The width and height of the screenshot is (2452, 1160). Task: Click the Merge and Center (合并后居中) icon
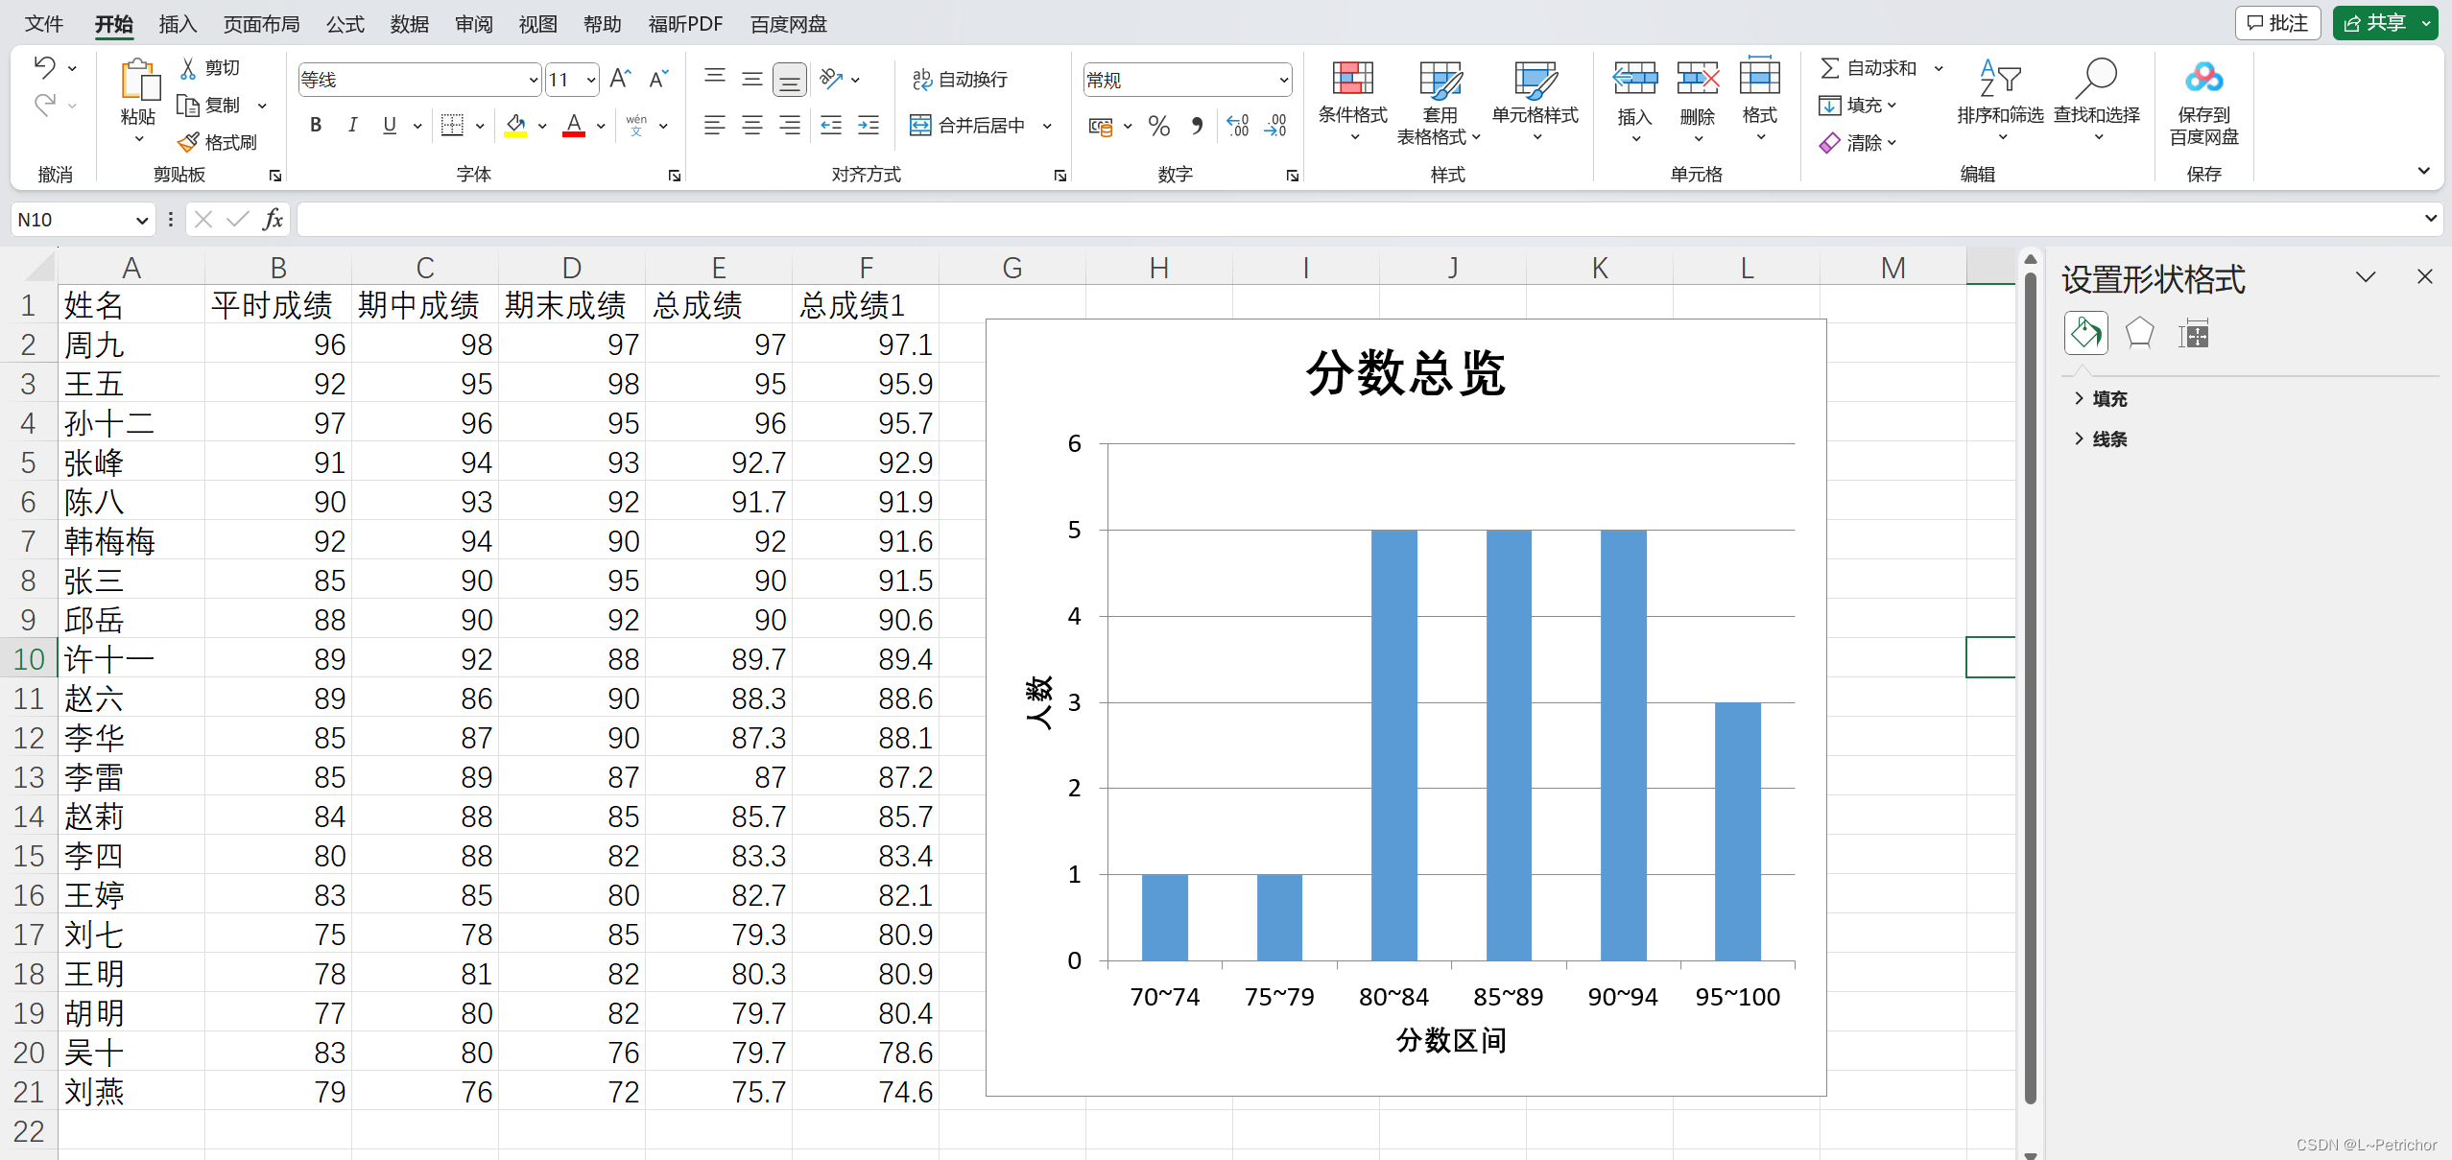click(920, 125)
